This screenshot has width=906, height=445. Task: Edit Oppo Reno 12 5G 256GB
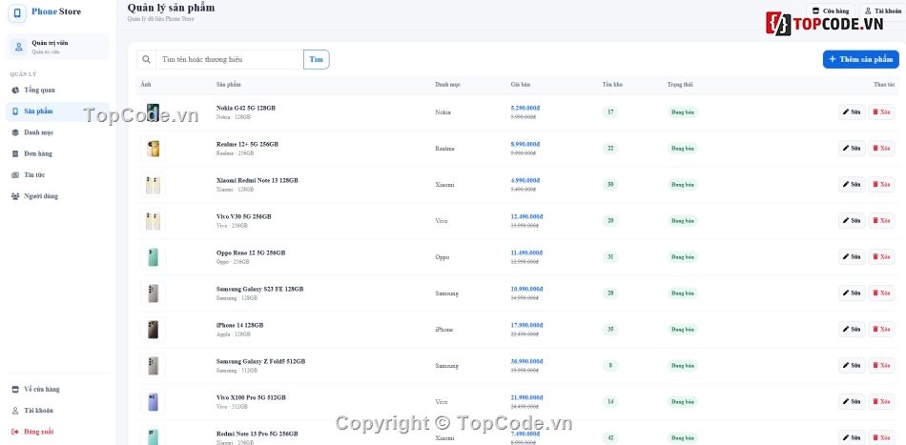[x=852, y=257]
